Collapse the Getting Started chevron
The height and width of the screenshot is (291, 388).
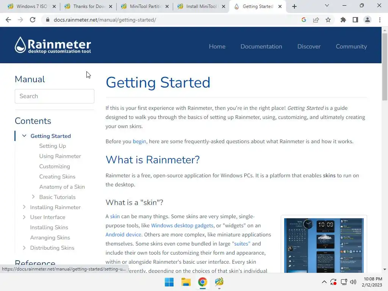pyautogui.click(x=24, y=136)
